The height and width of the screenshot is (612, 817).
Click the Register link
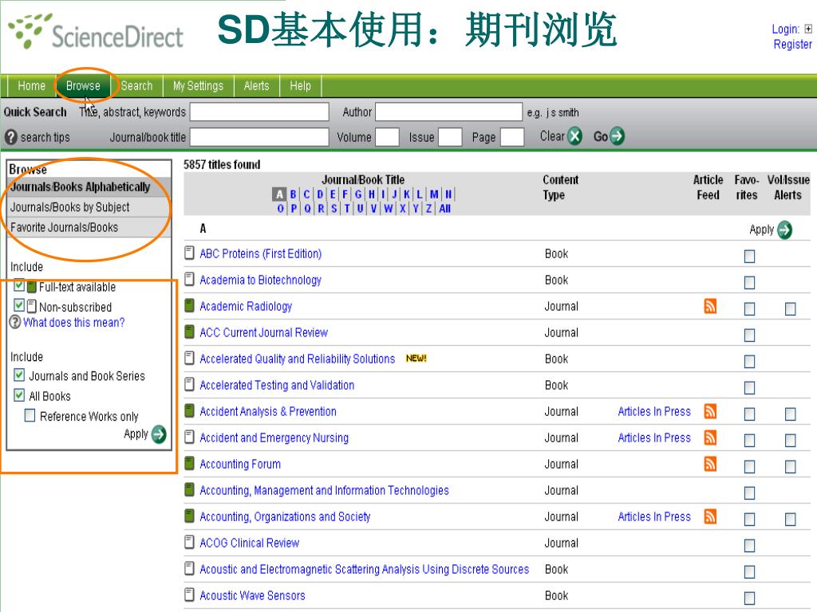coord(792,45)
